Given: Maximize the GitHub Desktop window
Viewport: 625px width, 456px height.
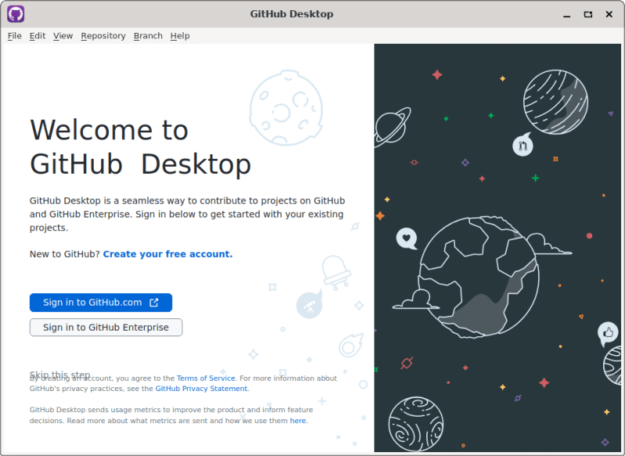Looking at the screenshot, I should [x=588, y=14].
